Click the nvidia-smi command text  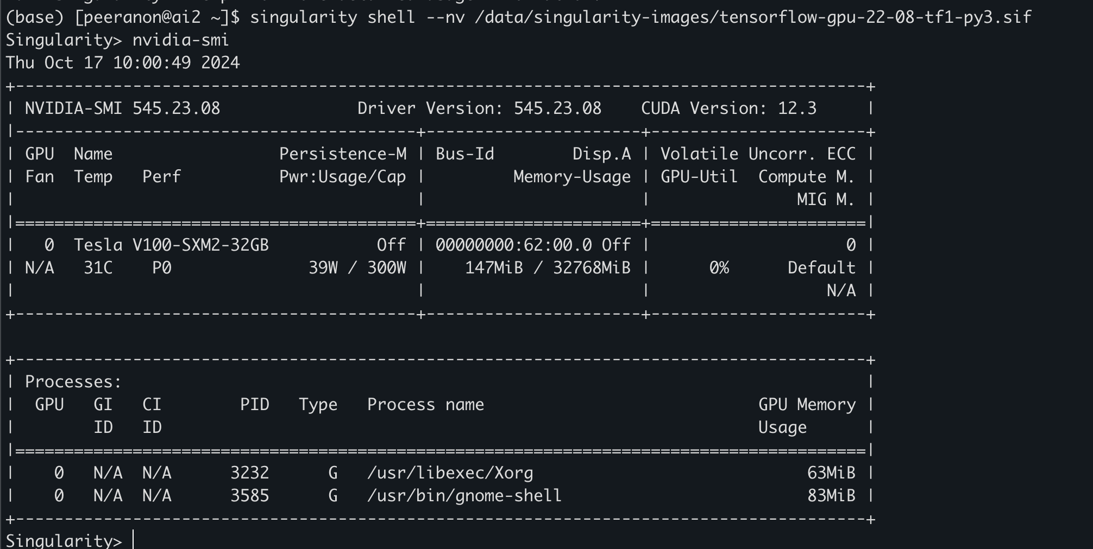point(180,40)
